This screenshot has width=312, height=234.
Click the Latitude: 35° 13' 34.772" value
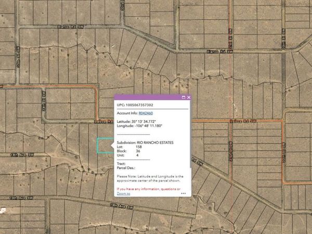136,122
